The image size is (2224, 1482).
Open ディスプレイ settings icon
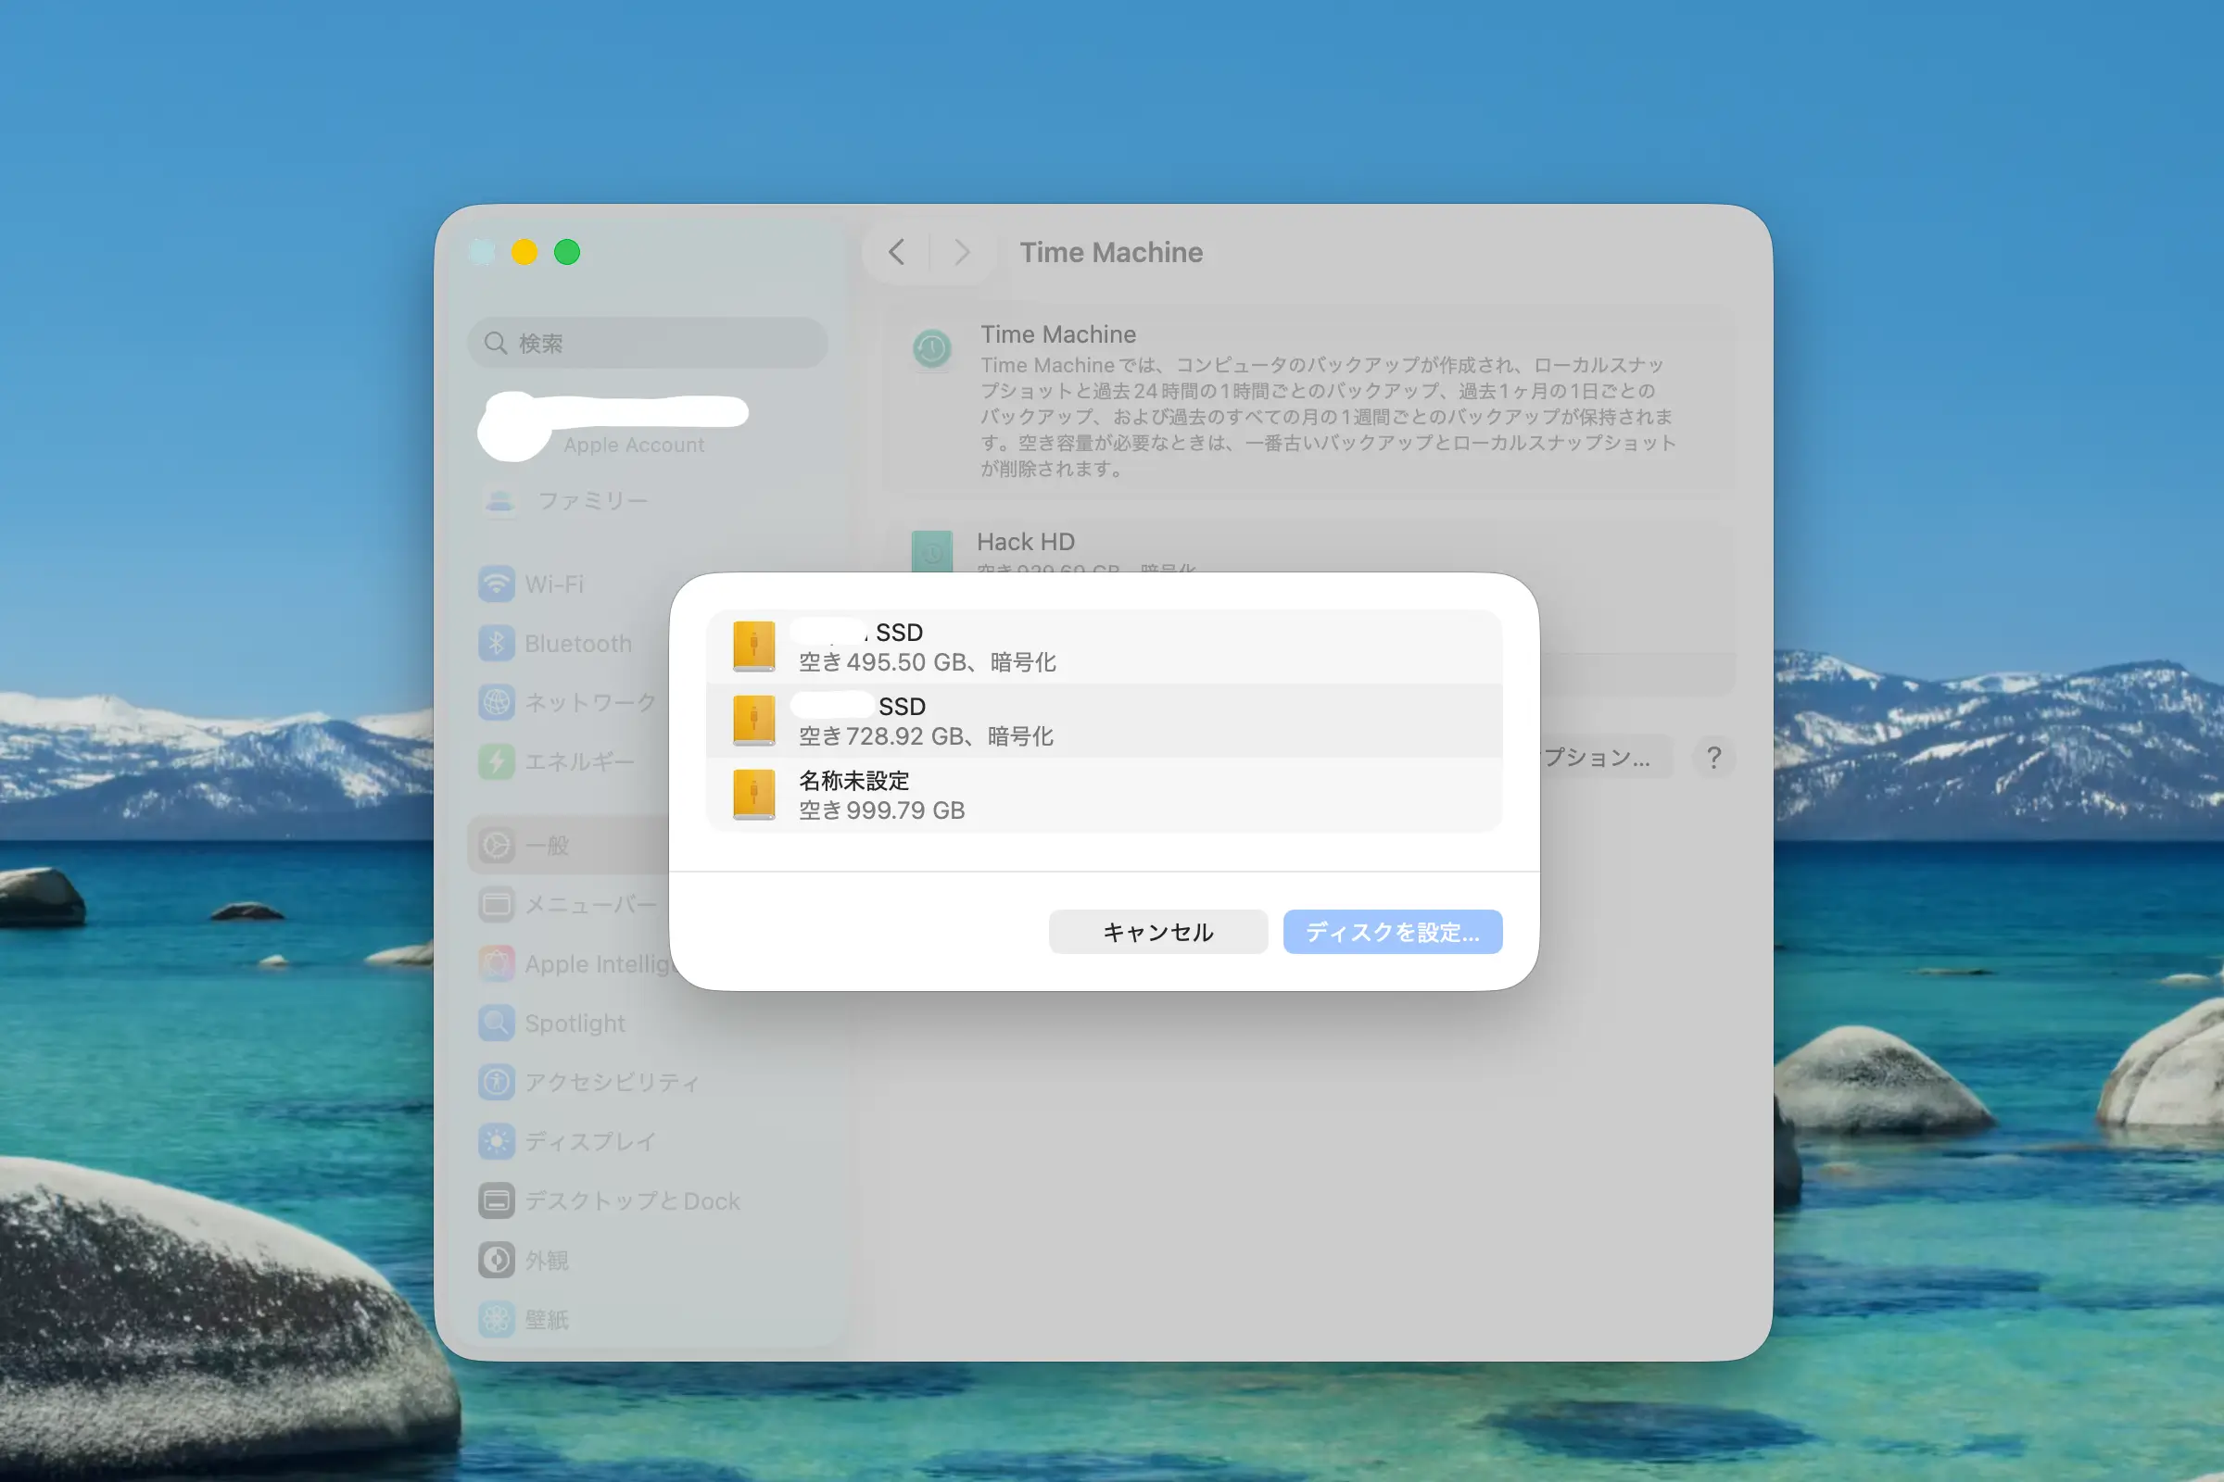[497, 1142]
